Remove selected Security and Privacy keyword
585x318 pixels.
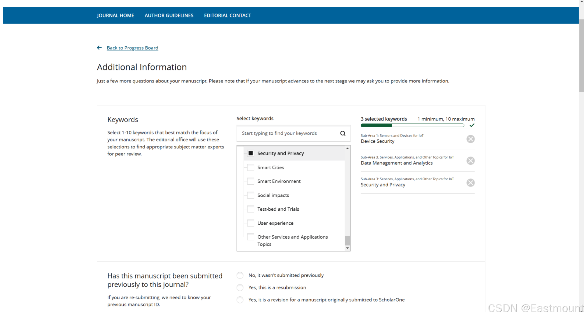[x=470, y=183]
